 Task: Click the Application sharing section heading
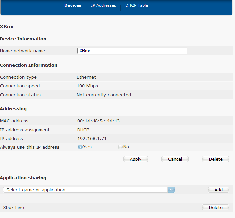[23, 178]
